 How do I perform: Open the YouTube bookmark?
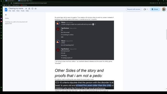24,5
